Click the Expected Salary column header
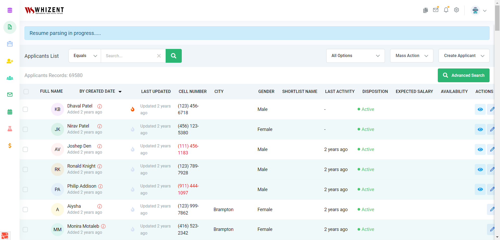This screenshot has width=500, height=240. tap(414, 92)
